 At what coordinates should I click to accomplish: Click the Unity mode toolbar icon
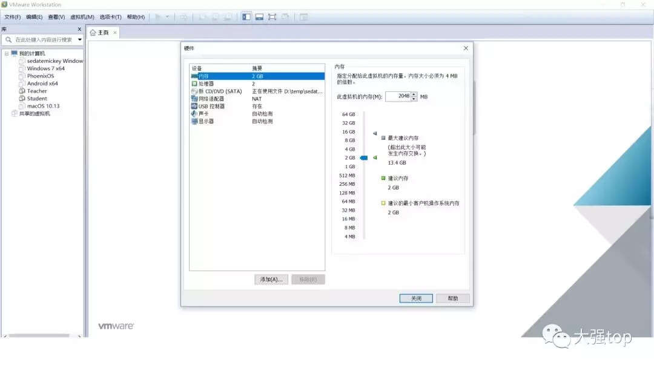(285, 17)
